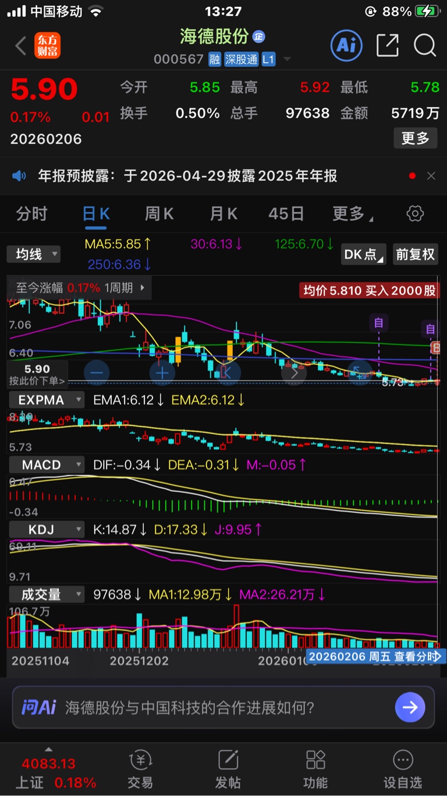Tap the 5.90 current price
The image size is (447, 796).
click(44, 90)
